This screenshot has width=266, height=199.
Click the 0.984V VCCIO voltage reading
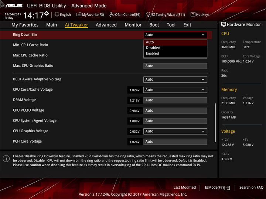(135, 111)
